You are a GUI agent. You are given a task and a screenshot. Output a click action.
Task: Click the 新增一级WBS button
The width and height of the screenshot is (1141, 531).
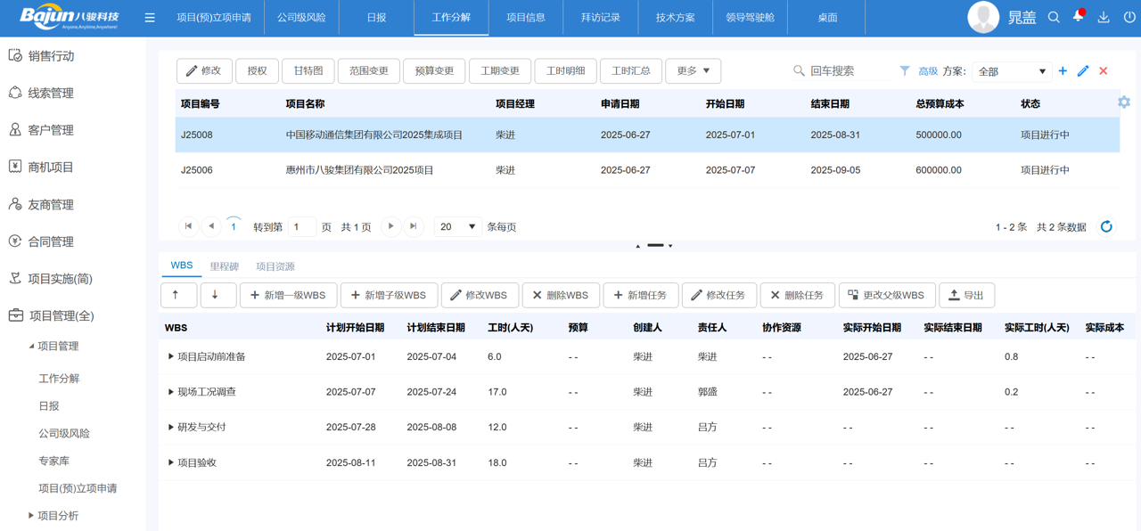click(287, 295)
